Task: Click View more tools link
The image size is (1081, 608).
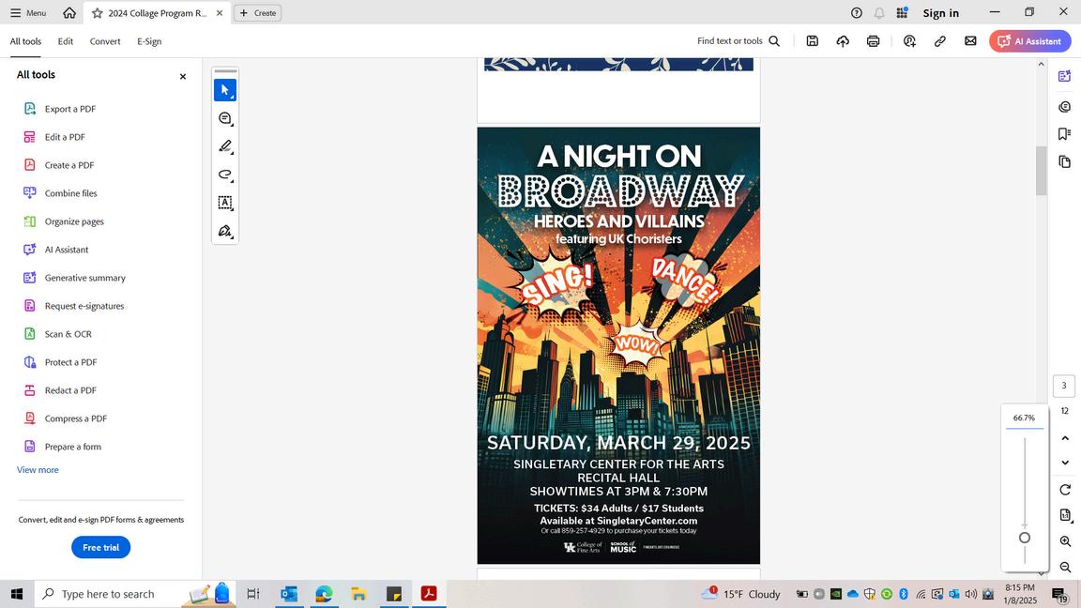Action: (x=38, y=470)
